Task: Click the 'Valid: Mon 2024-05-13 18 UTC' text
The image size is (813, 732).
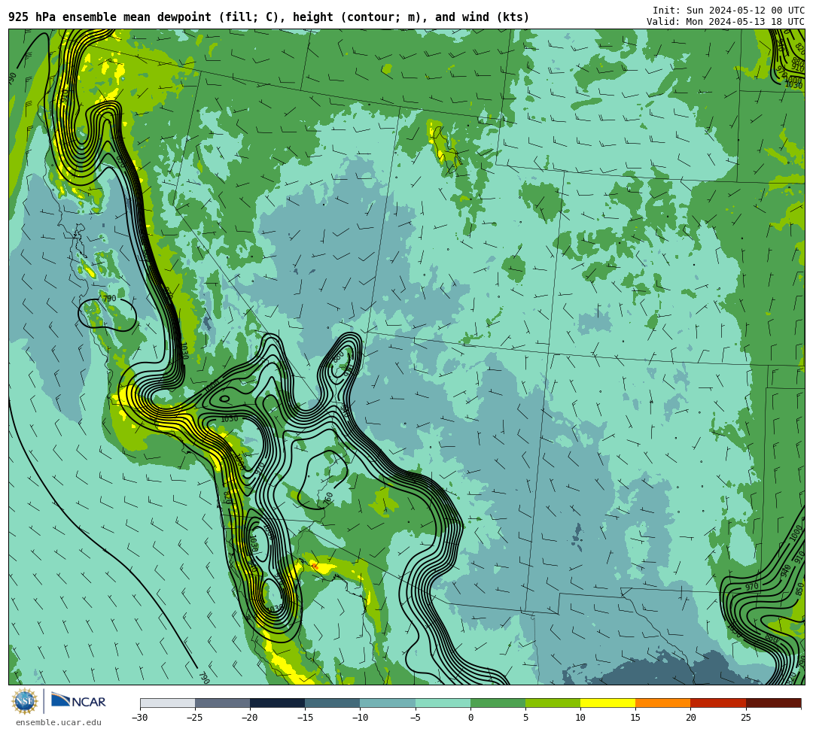Action: pyautogui.click(x=726, y=22)
